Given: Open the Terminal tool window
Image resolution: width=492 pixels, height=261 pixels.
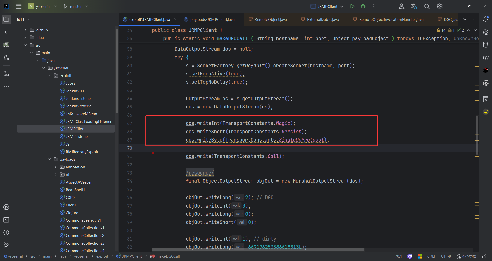Looking at the screenshot, I should click(x=6, y=220).
